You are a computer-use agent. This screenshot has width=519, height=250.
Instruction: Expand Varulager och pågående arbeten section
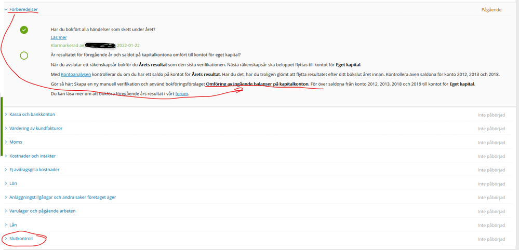tap(42, 211)
